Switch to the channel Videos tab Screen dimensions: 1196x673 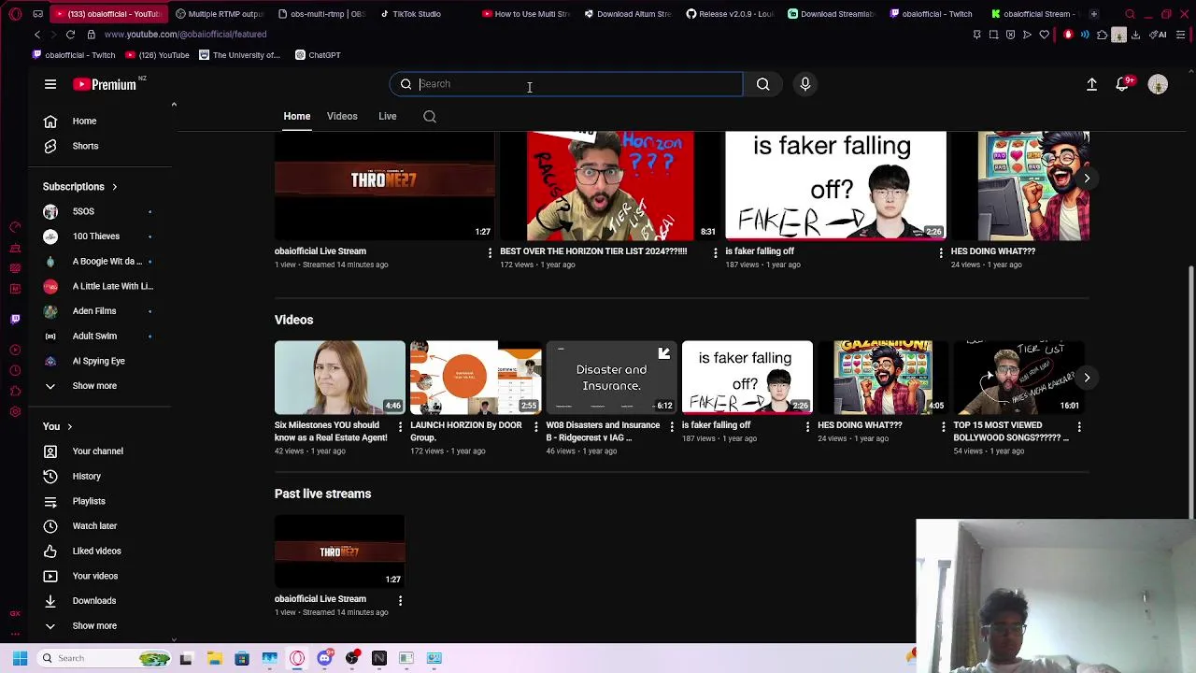coord(342,117)
